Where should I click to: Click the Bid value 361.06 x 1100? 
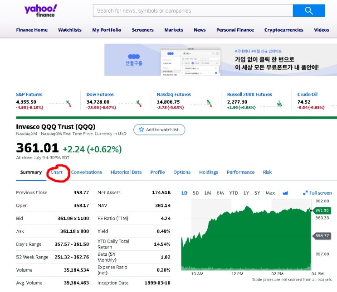tap(73, 218)
